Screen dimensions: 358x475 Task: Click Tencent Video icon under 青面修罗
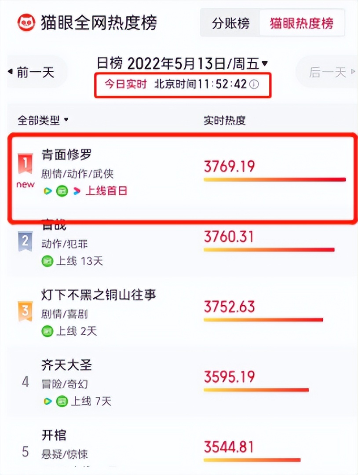(47, 191)
